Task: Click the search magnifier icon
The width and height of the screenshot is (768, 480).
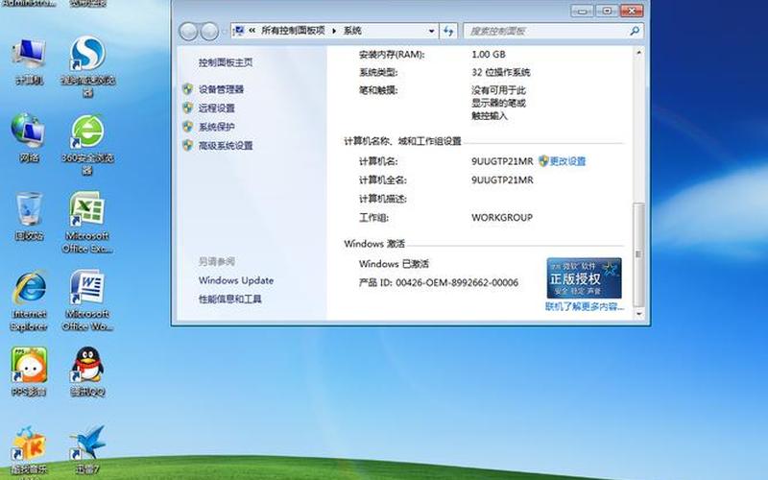Action: pyautogui.click(x=635, y=31)
